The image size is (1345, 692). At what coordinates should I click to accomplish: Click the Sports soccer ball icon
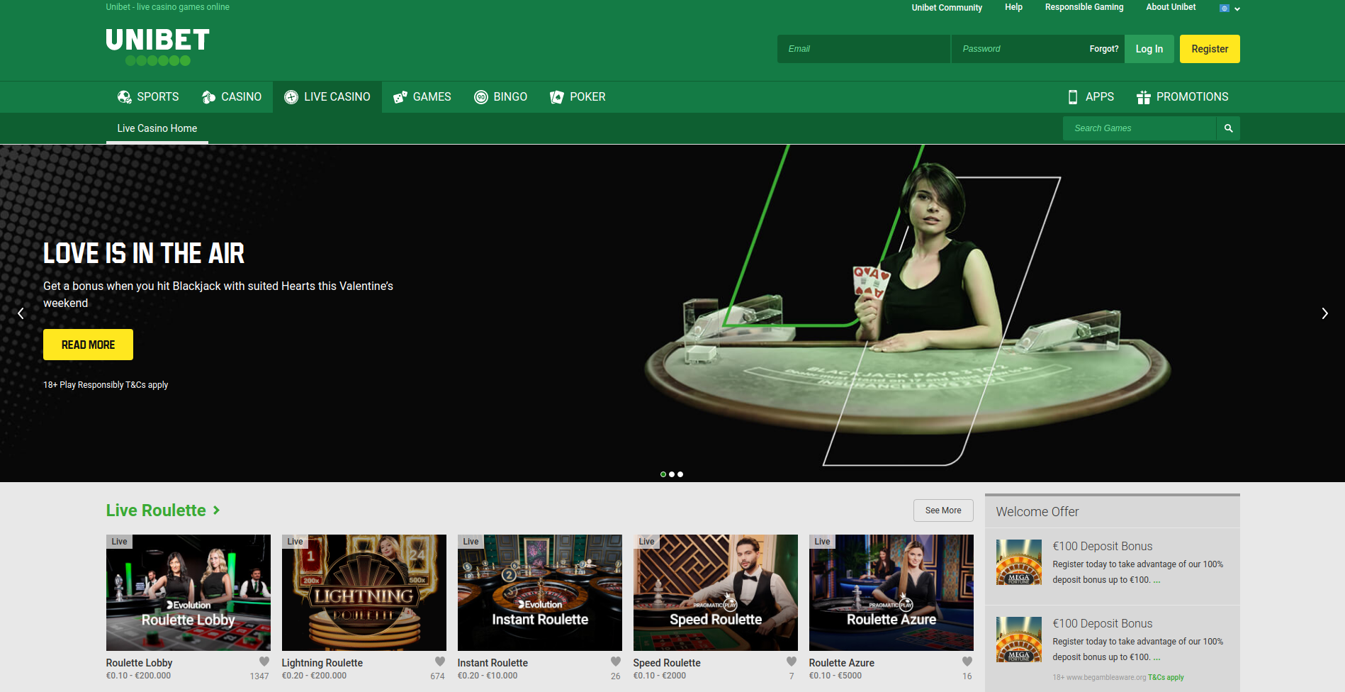(124, 97)
